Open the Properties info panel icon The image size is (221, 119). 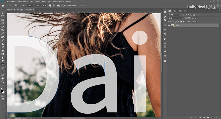pos(165,56)
